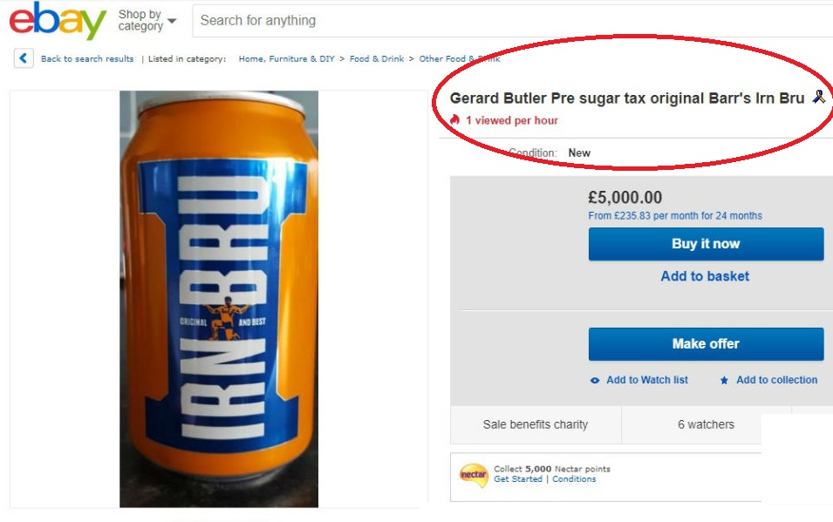Click the charity ribbon icon by the title
Screen dimensions: 833x522
pyautogui.click(x=818, y=98)
